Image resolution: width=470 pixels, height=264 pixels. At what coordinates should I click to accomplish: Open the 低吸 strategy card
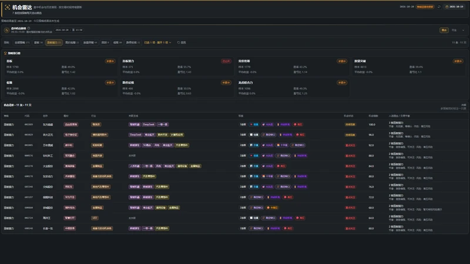(x=61, y=87)
